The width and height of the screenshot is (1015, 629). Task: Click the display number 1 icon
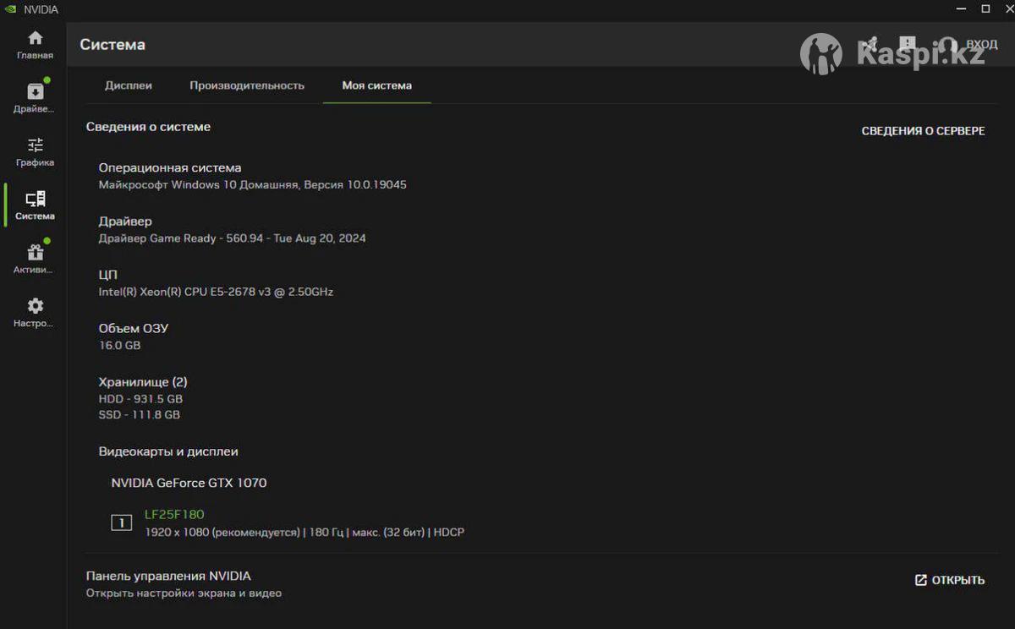coord(122,523)
